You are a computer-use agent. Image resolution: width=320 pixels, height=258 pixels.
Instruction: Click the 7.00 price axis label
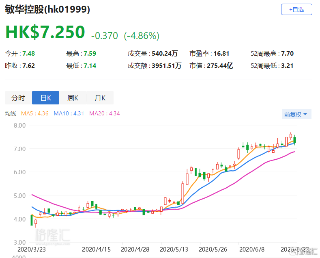(20, 149)
